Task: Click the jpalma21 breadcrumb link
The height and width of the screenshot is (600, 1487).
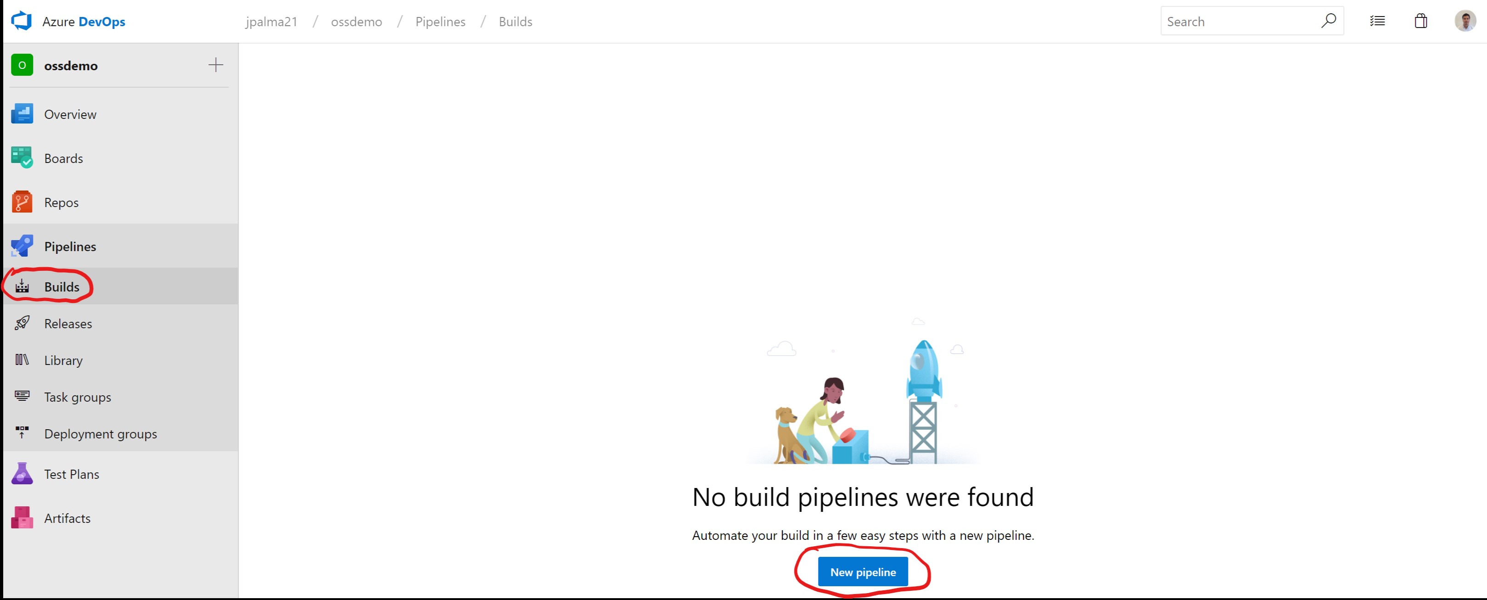Action: pos(271,22)
